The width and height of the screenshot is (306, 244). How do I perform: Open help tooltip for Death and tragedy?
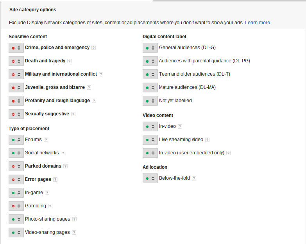pos(69,61)
